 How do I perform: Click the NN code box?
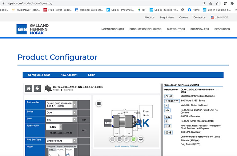tap(167, 111)
